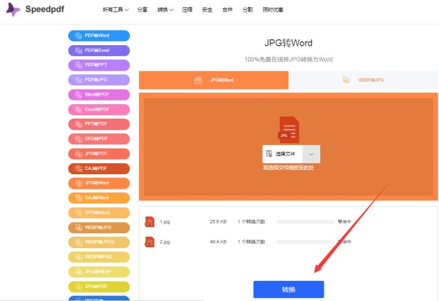Screen dimensions: 439x301
Task: Select PDF转Word in the sidebar
Action: pyautogui.click(x=99, y=35)
